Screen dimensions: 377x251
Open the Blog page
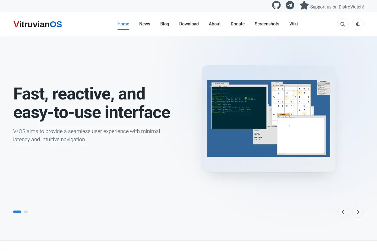(x=165, y=24)
